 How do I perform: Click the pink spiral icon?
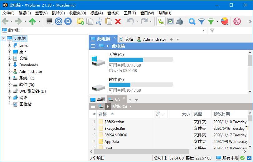click(x=237, y=21)
